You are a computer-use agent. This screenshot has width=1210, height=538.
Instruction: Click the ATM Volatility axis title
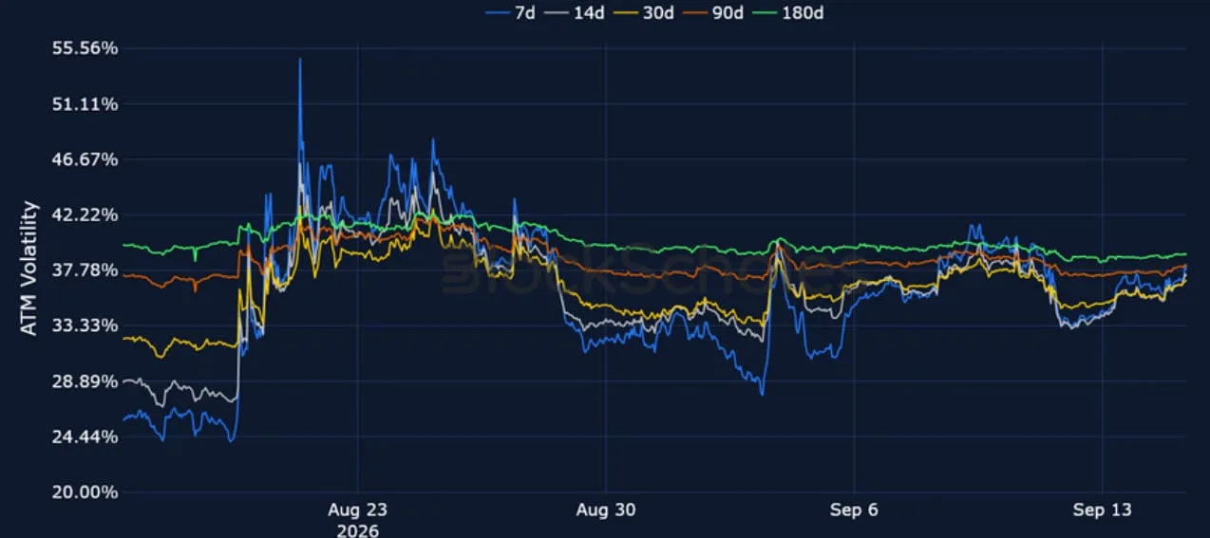[x=29, y=268]
